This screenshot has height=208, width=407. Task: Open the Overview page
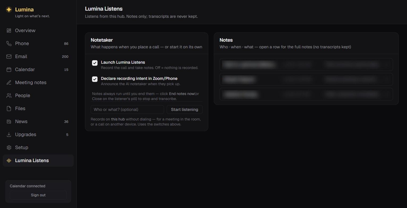click(38, 31)
